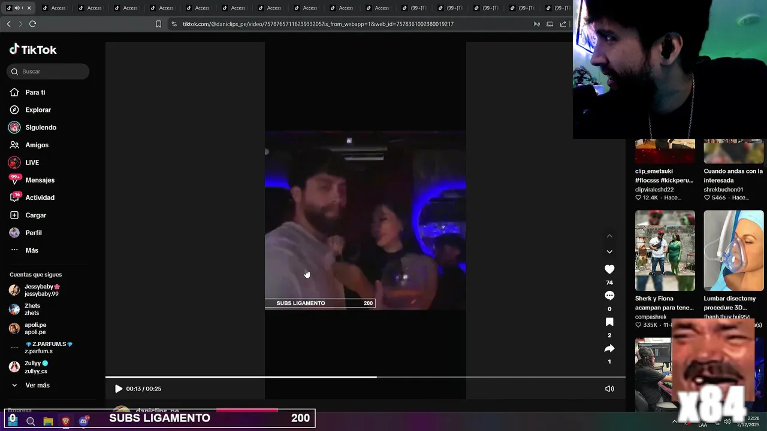Click the Más three-dots icon
The image size is (767, 431).
[x=14, y=250]
